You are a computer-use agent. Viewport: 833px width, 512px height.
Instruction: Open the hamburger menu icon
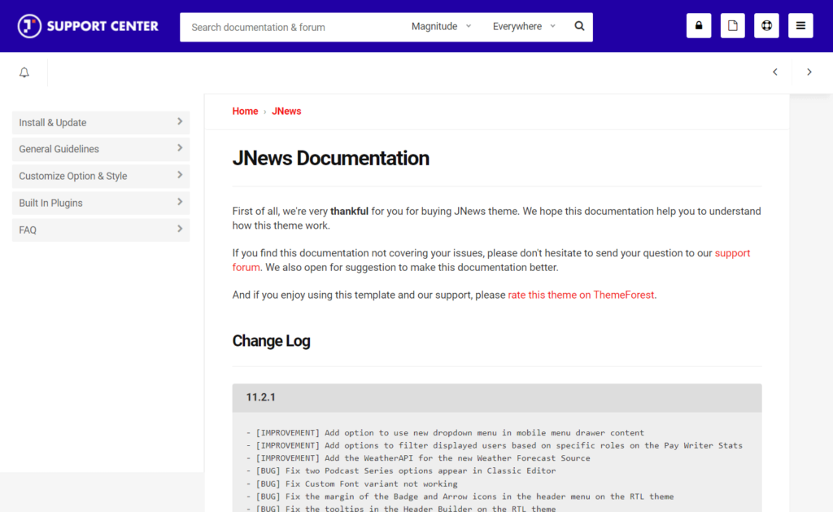pos(800,25)
